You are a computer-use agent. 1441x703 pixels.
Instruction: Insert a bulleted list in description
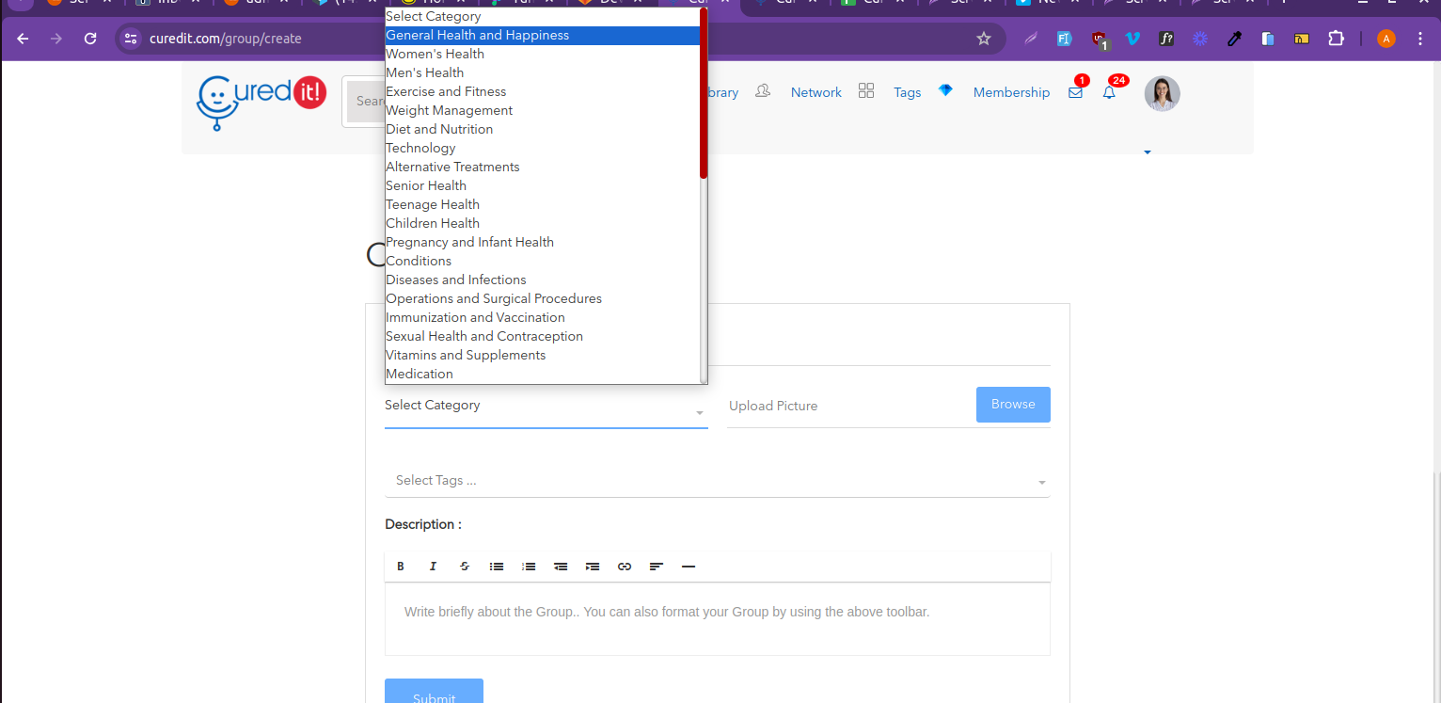497,567
